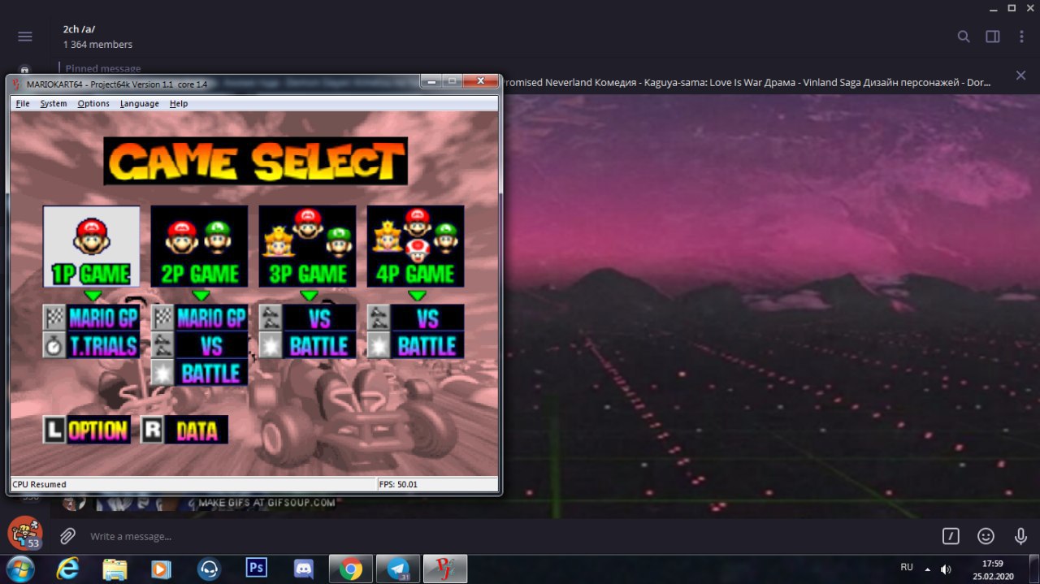
Task: Dismiss the pinned message with X
Action: (1020, 76)
